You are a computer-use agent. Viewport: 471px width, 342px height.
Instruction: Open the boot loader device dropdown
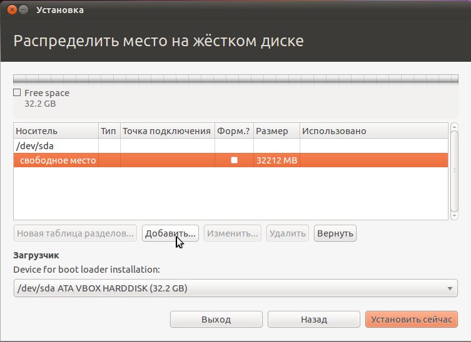point(235,288)
